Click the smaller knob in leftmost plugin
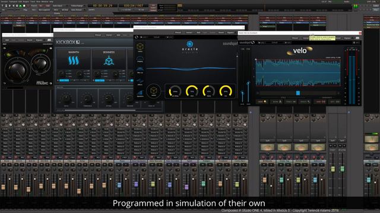The height and width of the screenshot is (213, 380). point(40,63)
